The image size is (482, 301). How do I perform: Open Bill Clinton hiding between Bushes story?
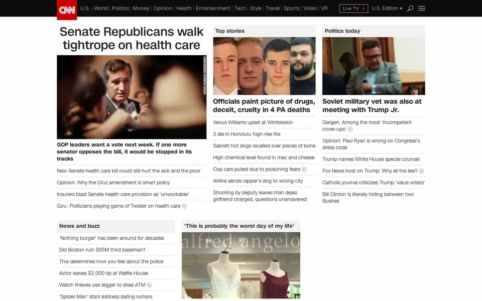368,198
